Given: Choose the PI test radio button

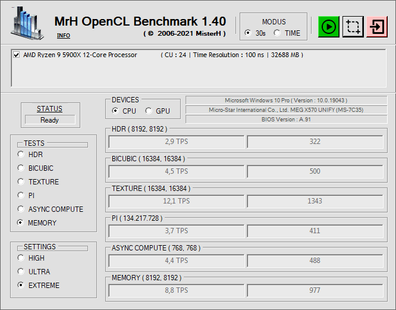Looking at the screenshot, I should (x=21, y=195).
